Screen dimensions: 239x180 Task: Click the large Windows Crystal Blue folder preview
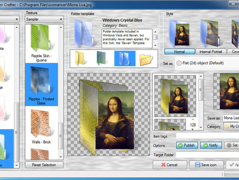(x=84, y=34)
